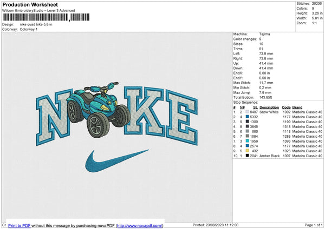Follow the novapdf.com URL link
Screen dimensions: 325x229
[140, 226]
